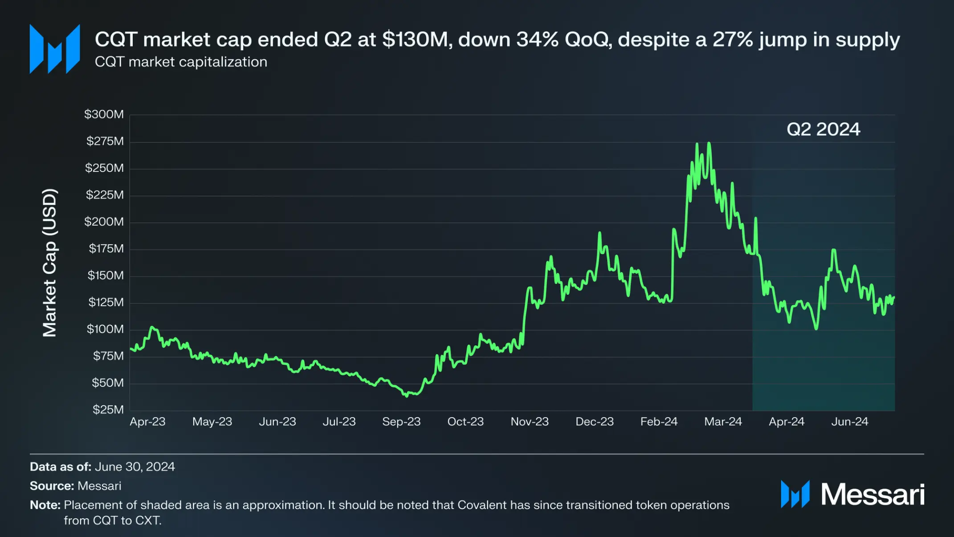Screen dimensions: 954x537
Task: Click the blue Messari logo at top left
Action: (x=55, y=49)
